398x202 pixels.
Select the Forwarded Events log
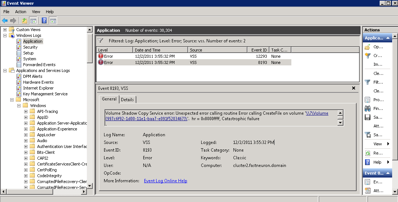pyautogui.click(x=39, y=65)
